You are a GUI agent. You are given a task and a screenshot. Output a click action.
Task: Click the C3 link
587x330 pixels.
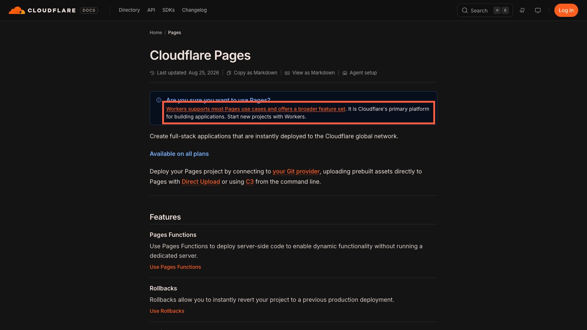(x=250, y=181)
